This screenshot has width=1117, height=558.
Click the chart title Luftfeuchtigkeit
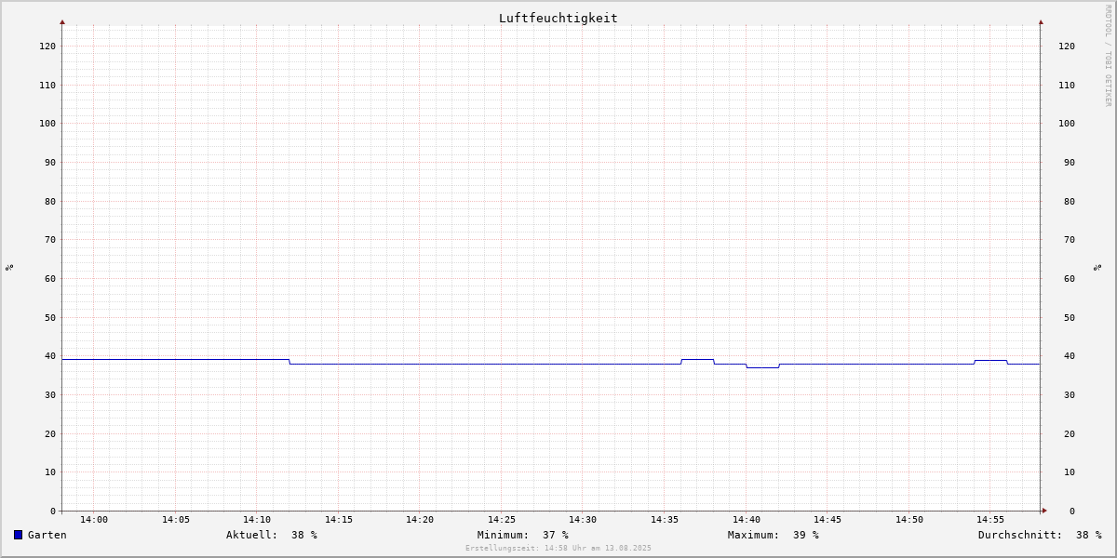(x=558, y=18)
